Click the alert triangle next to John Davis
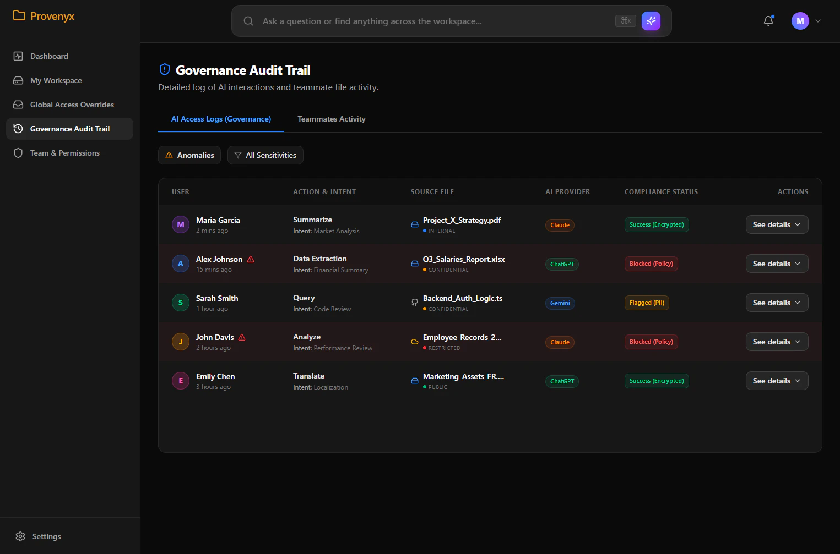The width and height of the screenshot is (840, 554). [242, 337]
